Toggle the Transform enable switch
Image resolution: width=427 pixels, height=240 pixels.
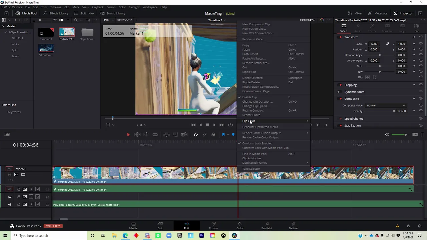pyautogui.click(x=340, y=37)
